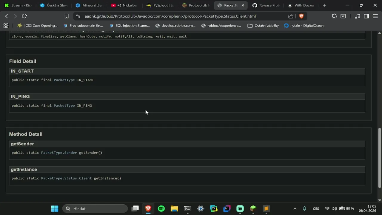Bookmark this page with the bookmark icon
382x215 pixels.
coord(67,16)
